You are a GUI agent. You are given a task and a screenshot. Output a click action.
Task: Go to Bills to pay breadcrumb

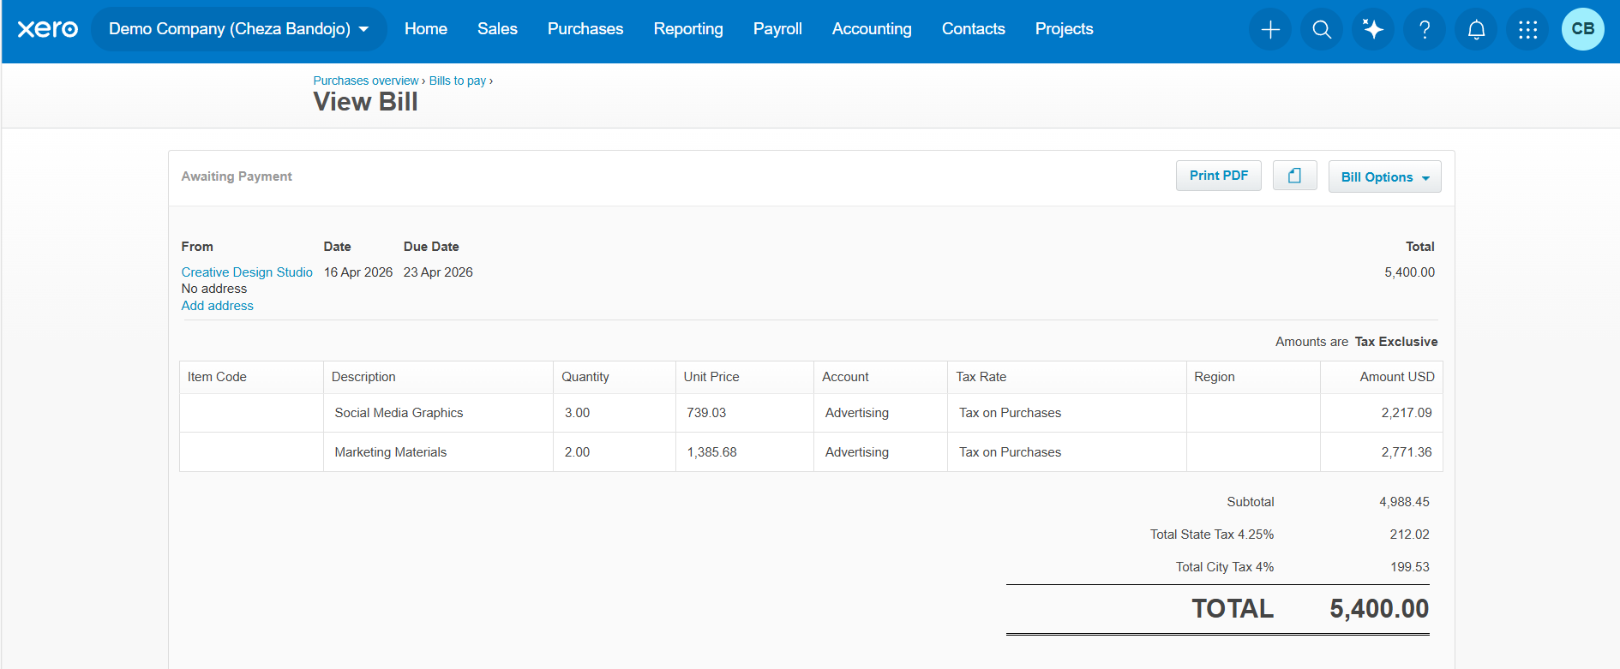pos(458,81)
